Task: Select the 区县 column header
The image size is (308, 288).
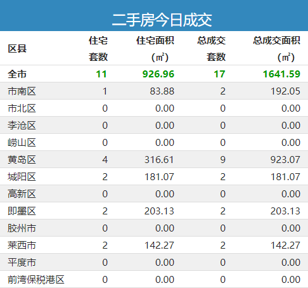Action: pyautogui.click(x=17, y=49)
